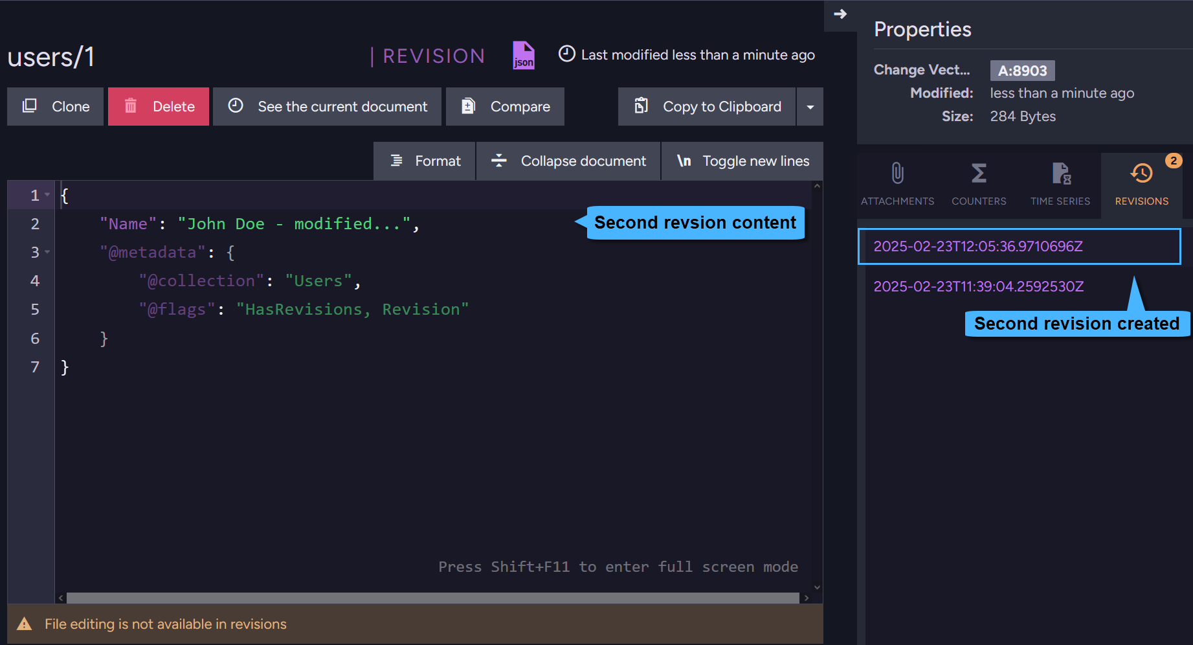Click the horizontal scrollbar of the editor

[432, 598]
